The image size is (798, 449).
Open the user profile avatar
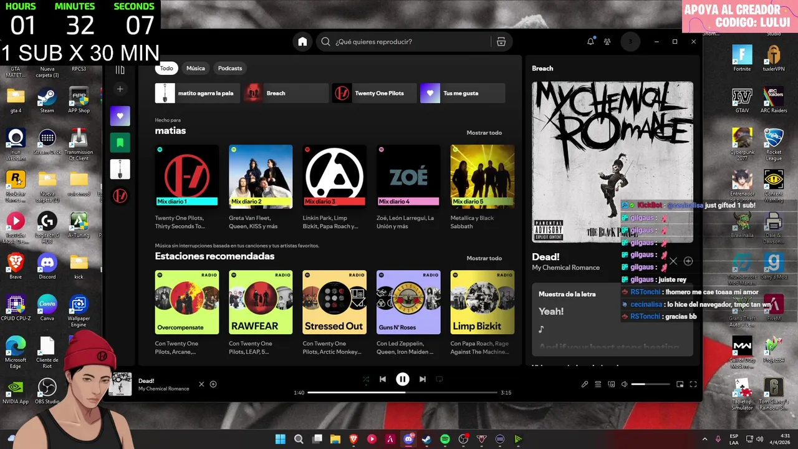click(630, 42)
